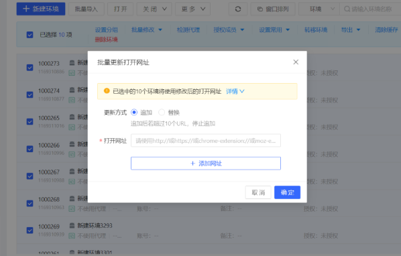Open the 环境 search type dropdown

pyautogui.click(x=319, y=9)
